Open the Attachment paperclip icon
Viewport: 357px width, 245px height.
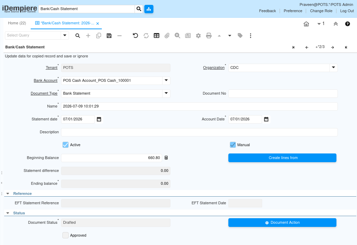(x=167, y=36)
